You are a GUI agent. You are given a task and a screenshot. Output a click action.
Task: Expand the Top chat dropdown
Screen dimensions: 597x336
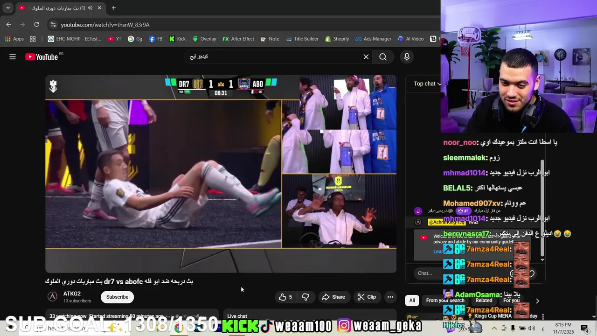pos(427,84)
